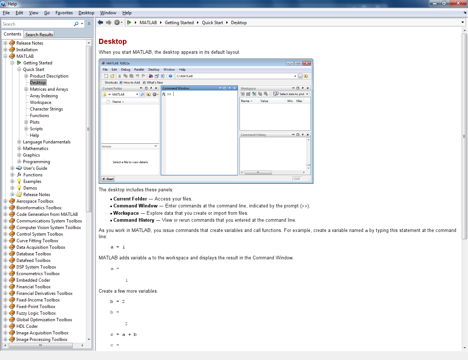468x360 pixels.
Task: Click the undock arrow beside the menu bar
Action: 465,13
